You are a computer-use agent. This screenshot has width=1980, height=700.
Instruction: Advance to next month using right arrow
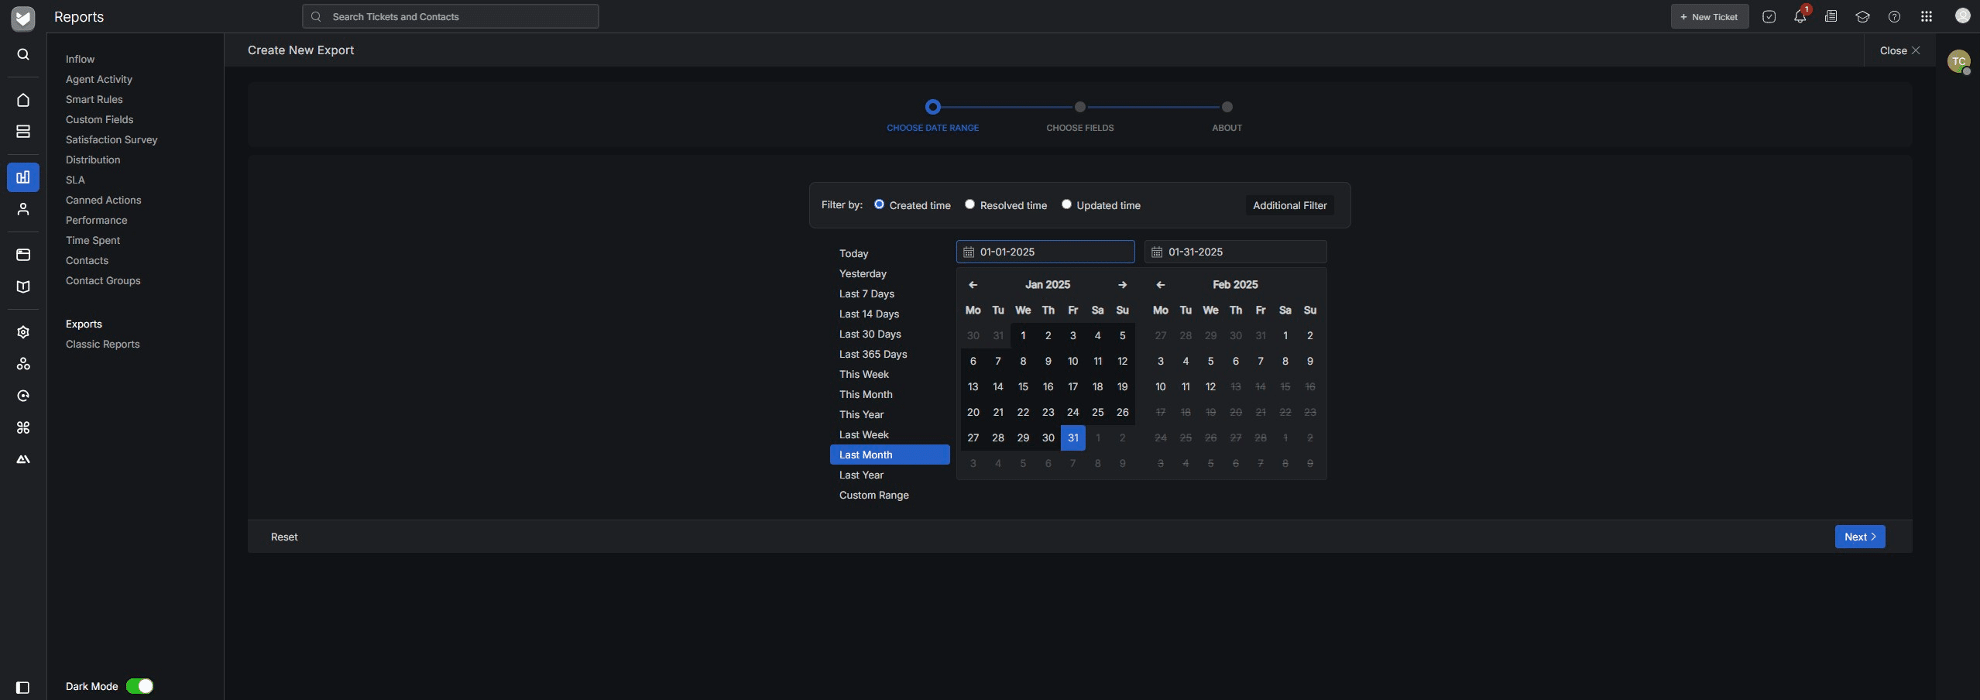pos(1122,285)
